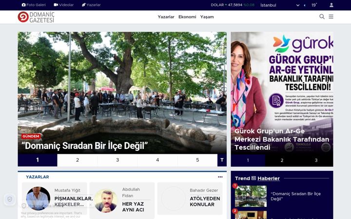351x219 pixels.
Task: Click the GÜNDEM category badge
Action: click(x=31, y=136)
